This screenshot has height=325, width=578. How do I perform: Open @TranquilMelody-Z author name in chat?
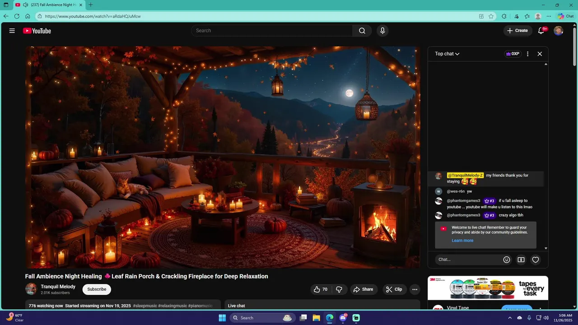[465, 175]
